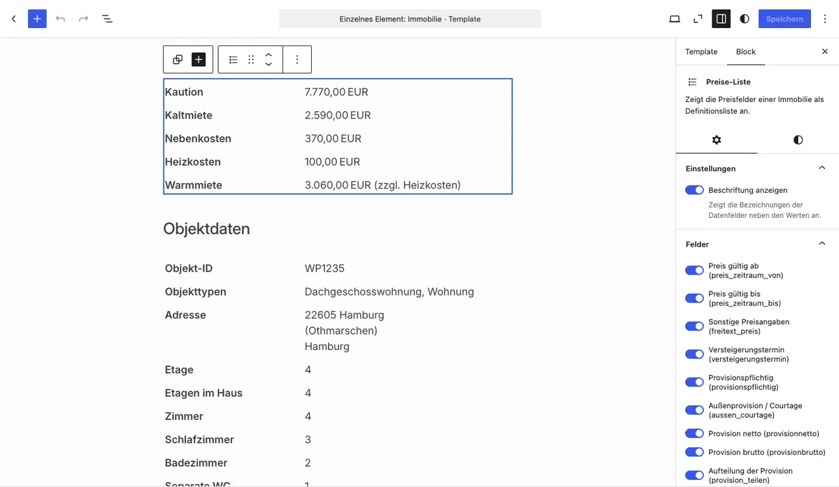Click the black plus block toolbar button
This screenshot has height=487, width=839.
[199, 59]
